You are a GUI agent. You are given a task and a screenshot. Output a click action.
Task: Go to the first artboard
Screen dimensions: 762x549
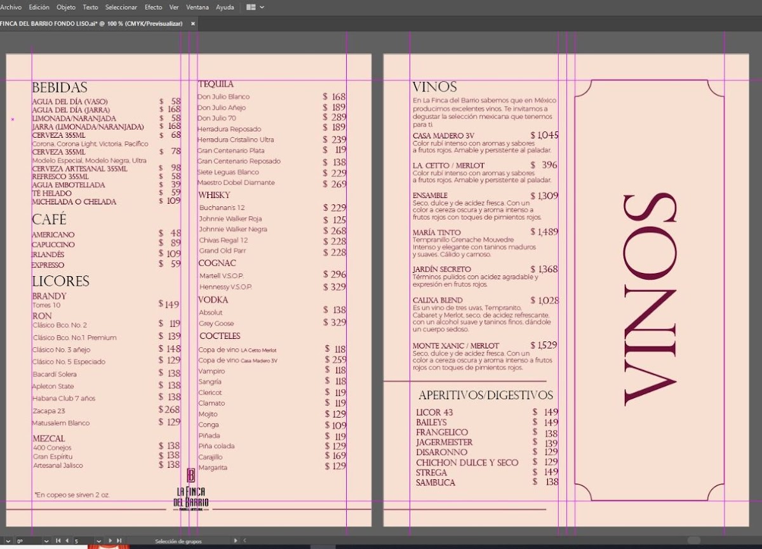pos(58,541)
